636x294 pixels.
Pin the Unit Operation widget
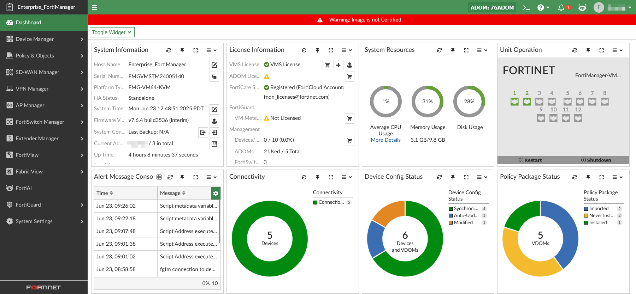click(x=588, y=50)
